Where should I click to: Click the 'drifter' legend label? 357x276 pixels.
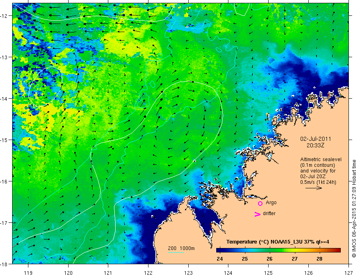click(x=269, y=213)
